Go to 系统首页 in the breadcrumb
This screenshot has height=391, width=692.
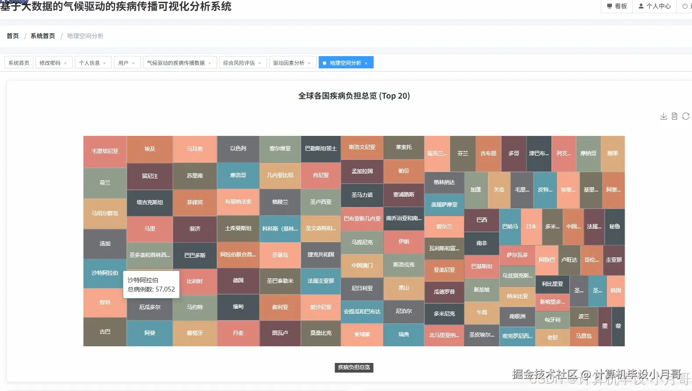[43, 36]
